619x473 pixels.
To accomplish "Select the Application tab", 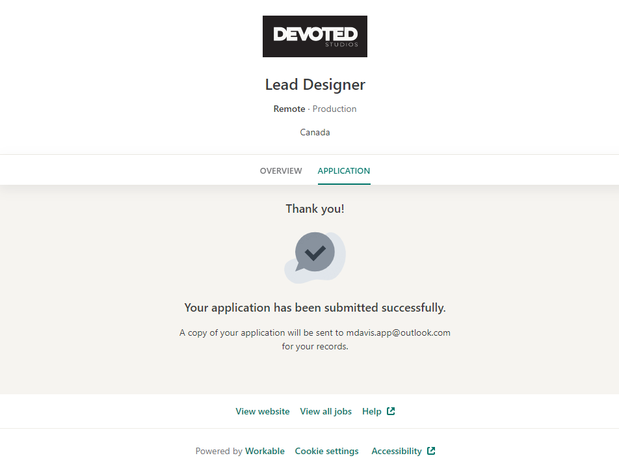I will [x=344, y=171].
